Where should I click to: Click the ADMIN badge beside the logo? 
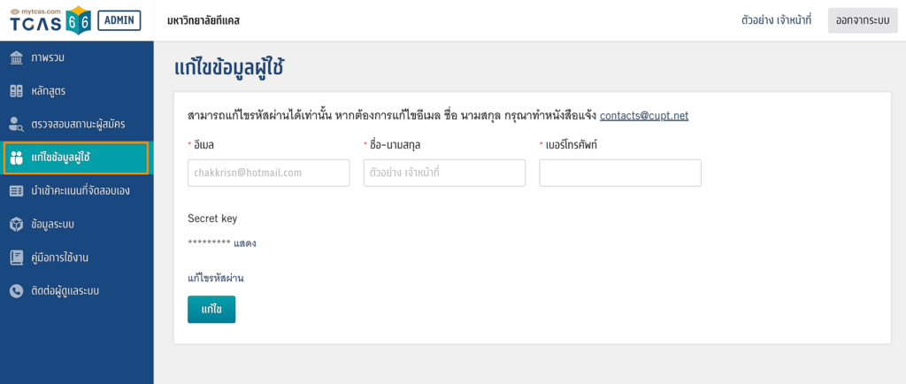119,20
